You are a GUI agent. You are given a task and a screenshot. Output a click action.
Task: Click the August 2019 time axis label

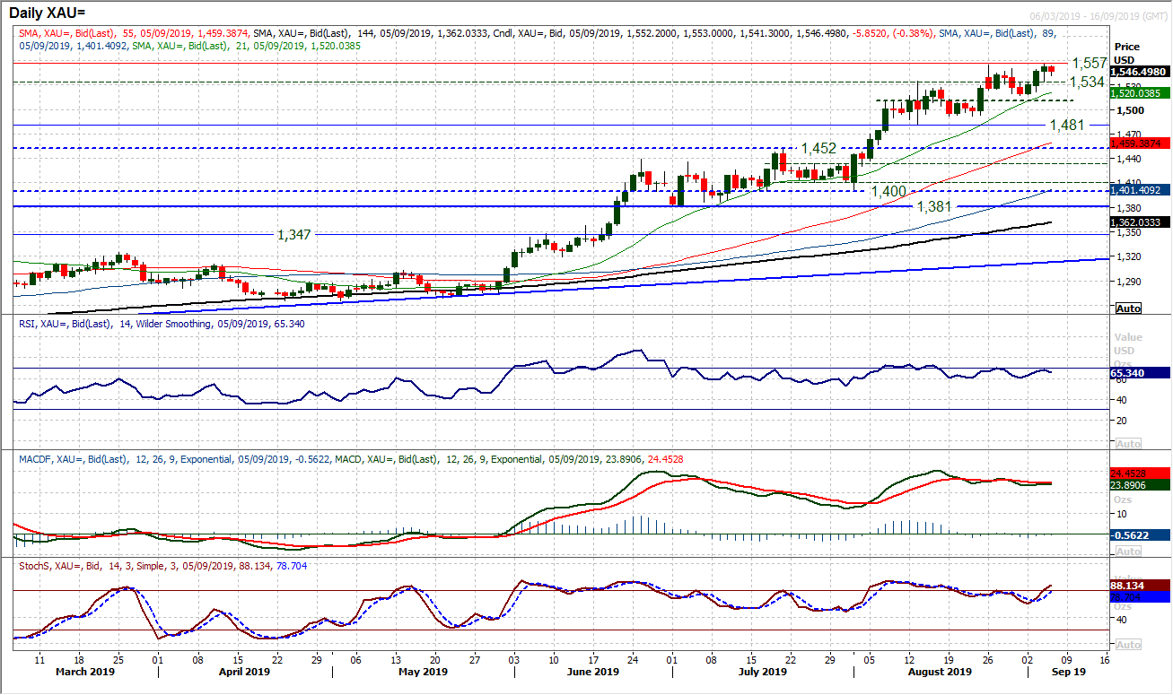940,671
